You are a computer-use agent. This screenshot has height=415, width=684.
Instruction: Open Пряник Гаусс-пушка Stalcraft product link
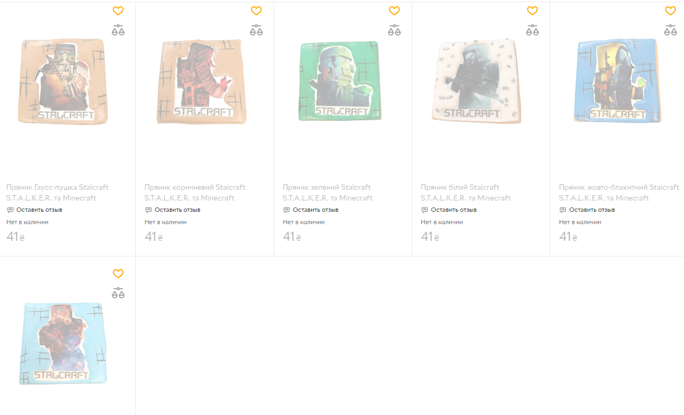coord(57,192)
